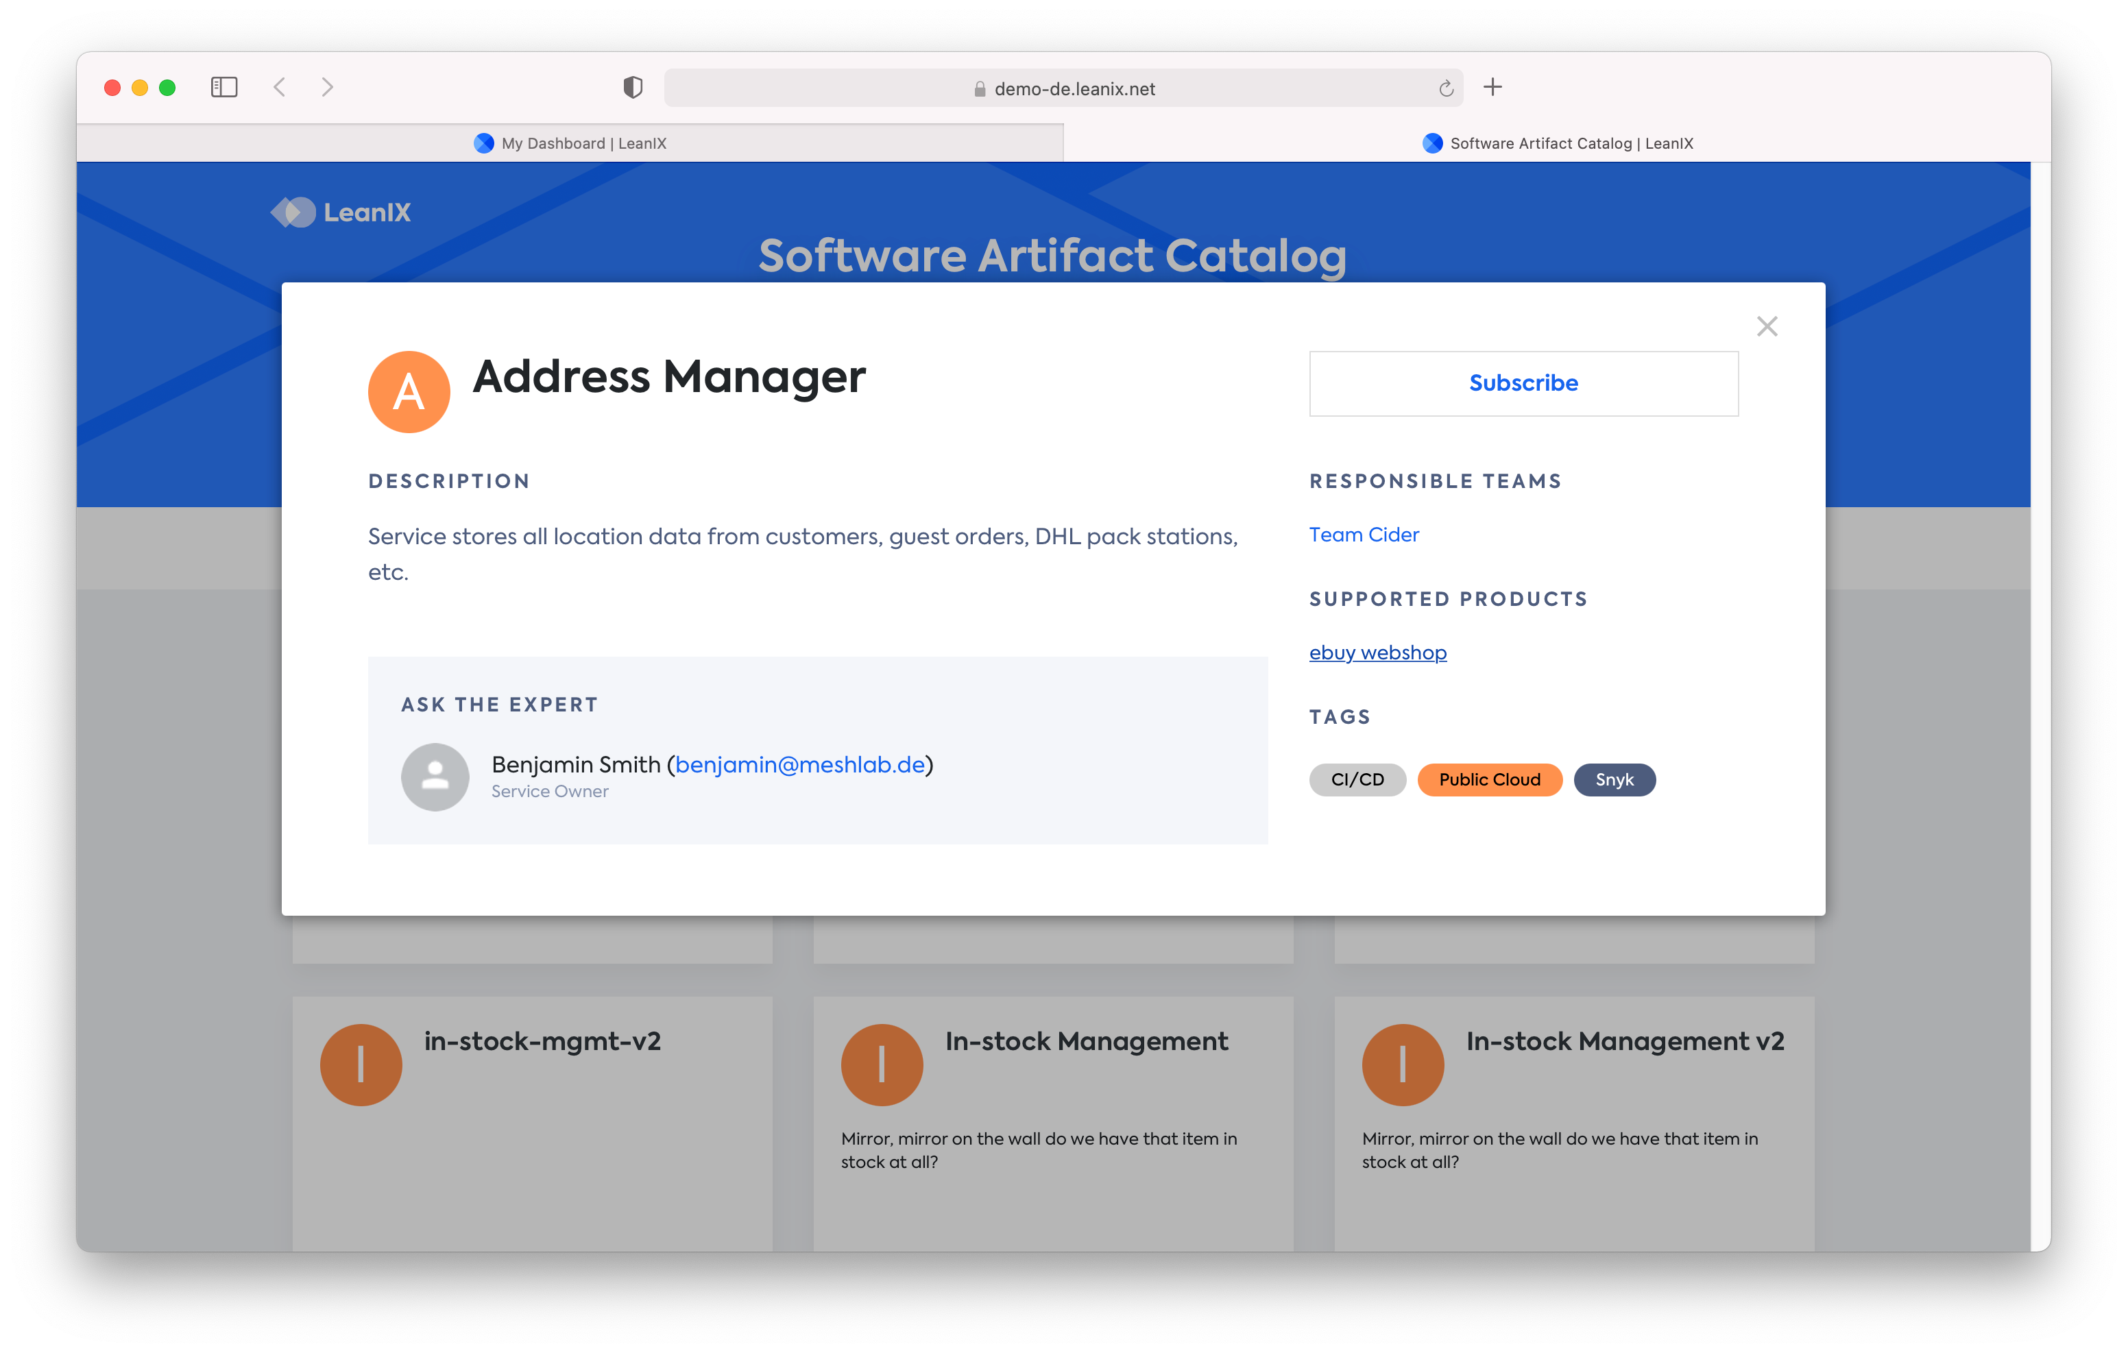Click the Address Manager title text

[x=669, y=378]
